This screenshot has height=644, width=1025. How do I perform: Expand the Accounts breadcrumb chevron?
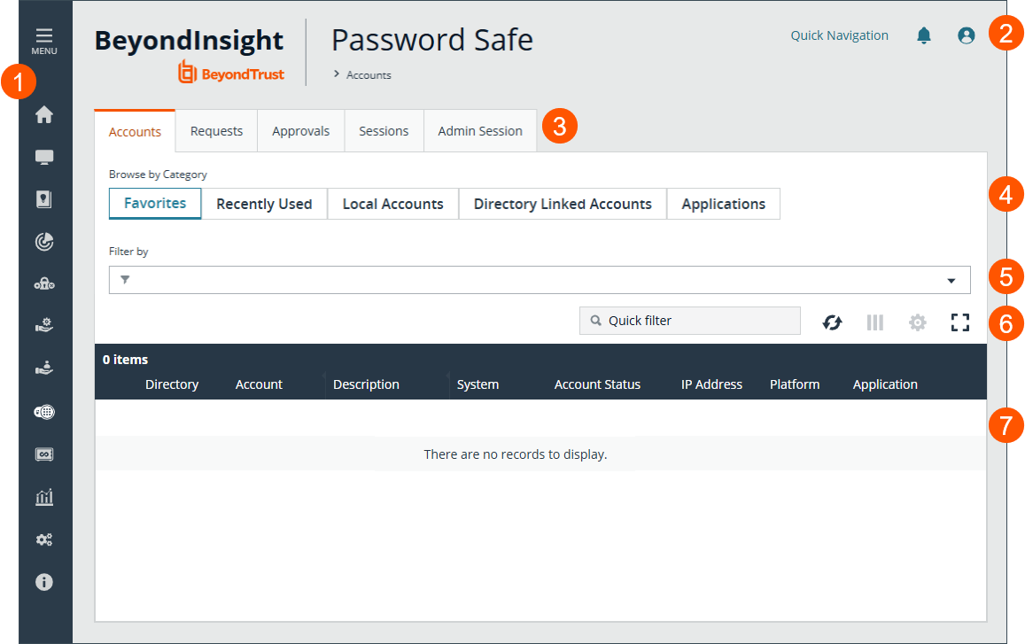tap(336, 74)
